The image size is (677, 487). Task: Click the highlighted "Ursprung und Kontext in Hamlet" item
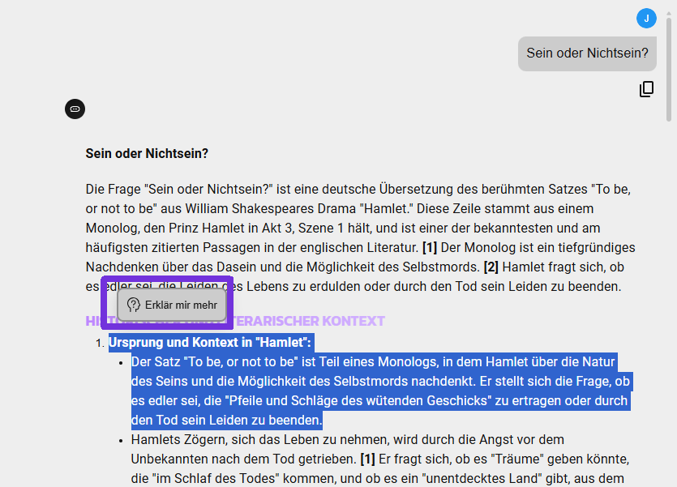[x=210, y=342]
